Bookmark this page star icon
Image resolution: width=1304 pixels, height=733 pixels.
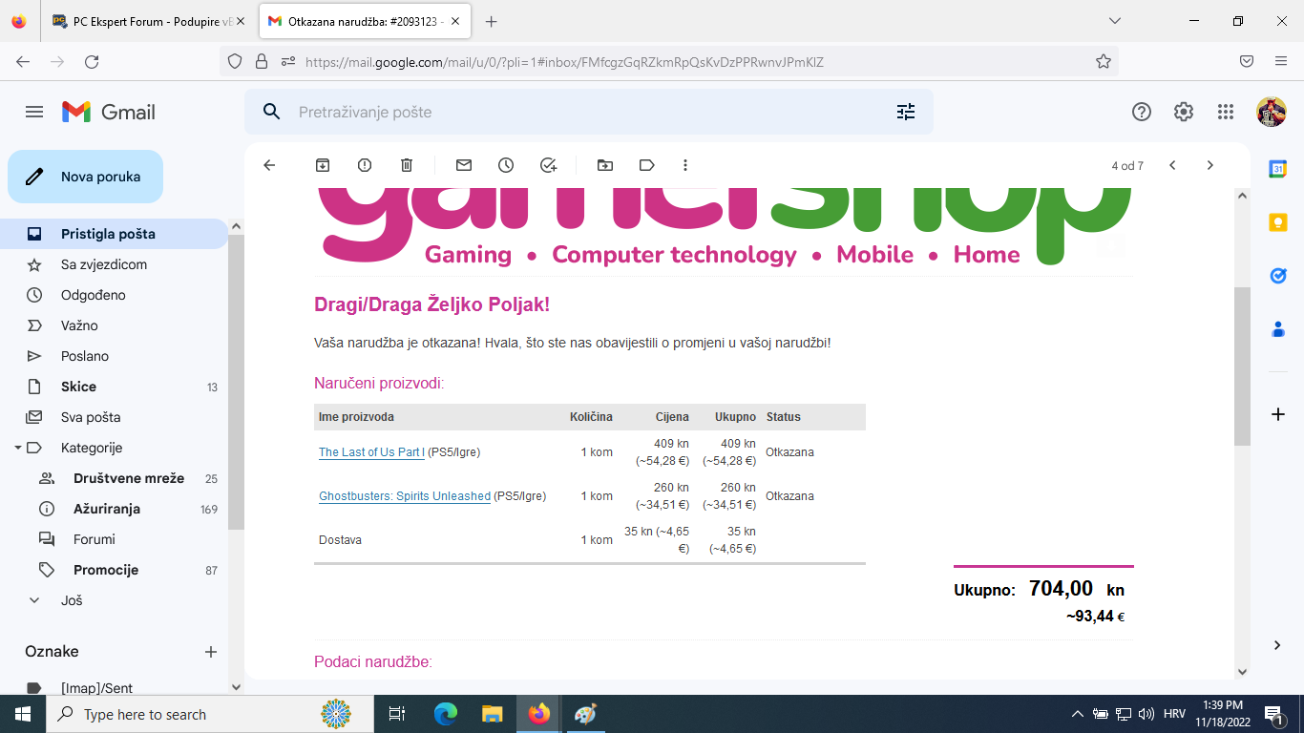[x=1104, y=61]
